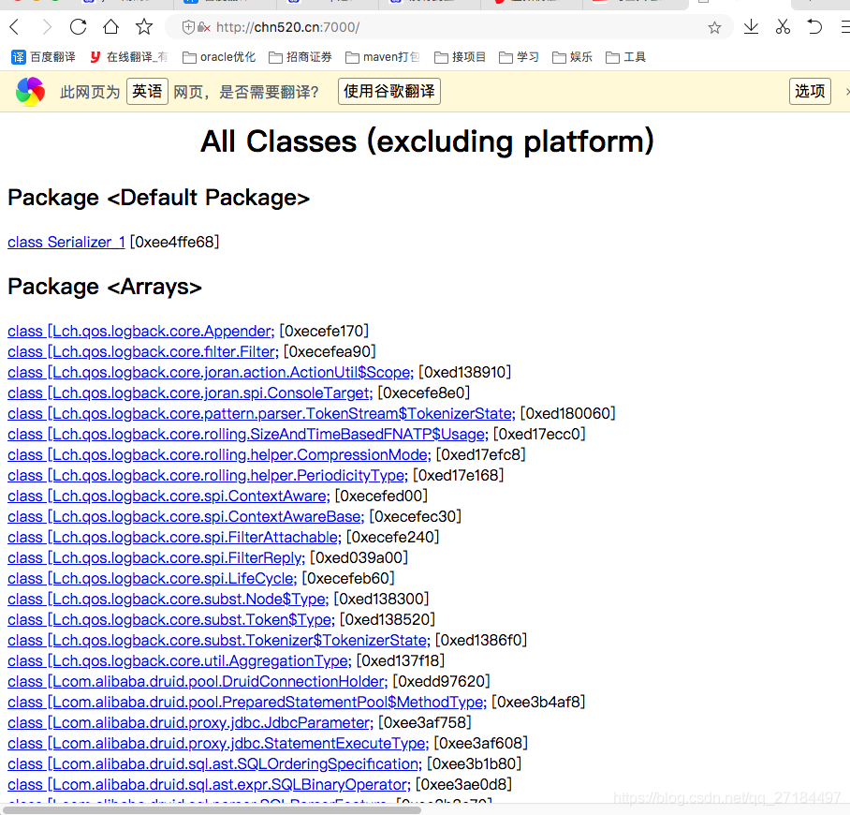Click the bookmark star beside home icon
The image size is (850, 815).
pos(144,26)
